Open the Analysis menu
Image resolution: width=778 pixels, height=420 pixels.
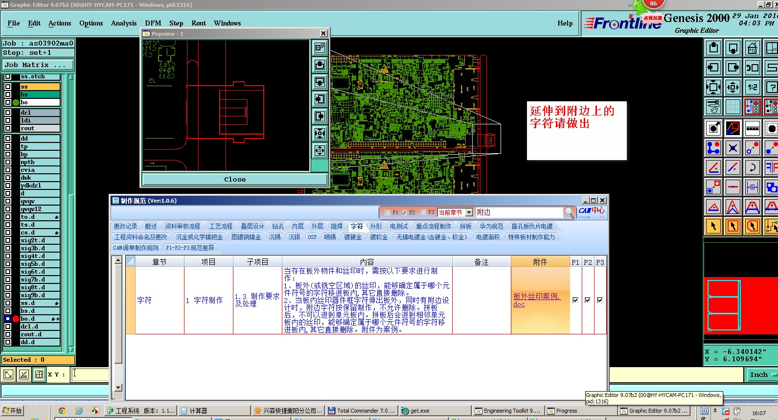(124, 23)
